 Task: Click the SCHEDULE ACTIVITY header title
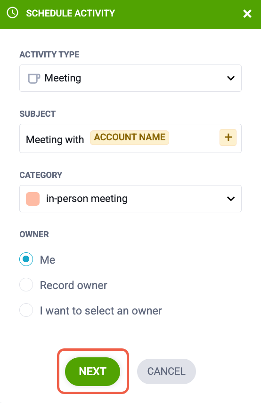click(x=71, y=13)
